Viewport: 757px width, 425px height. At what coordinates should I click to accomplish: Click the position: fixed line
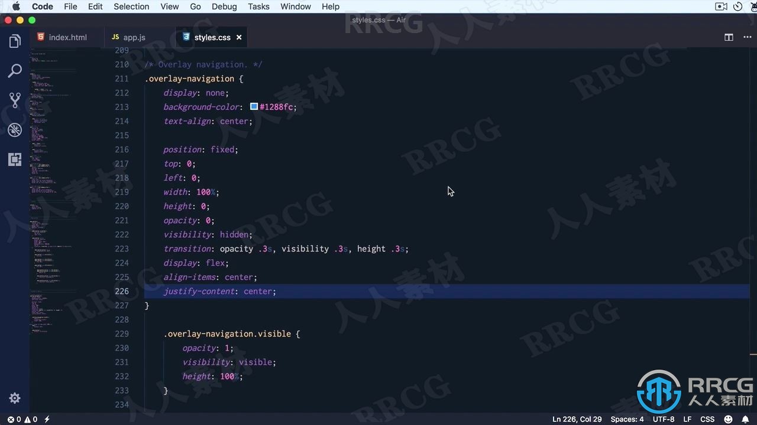[x=200, y=149]
